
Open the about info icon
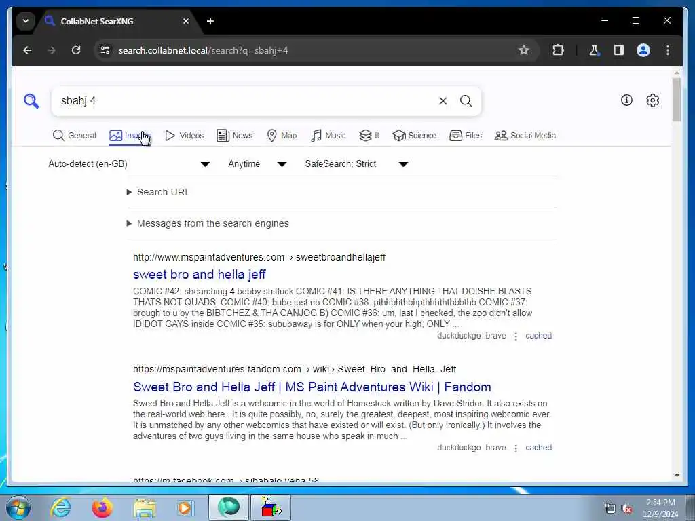pyautogui.click(x=626, y=100)
